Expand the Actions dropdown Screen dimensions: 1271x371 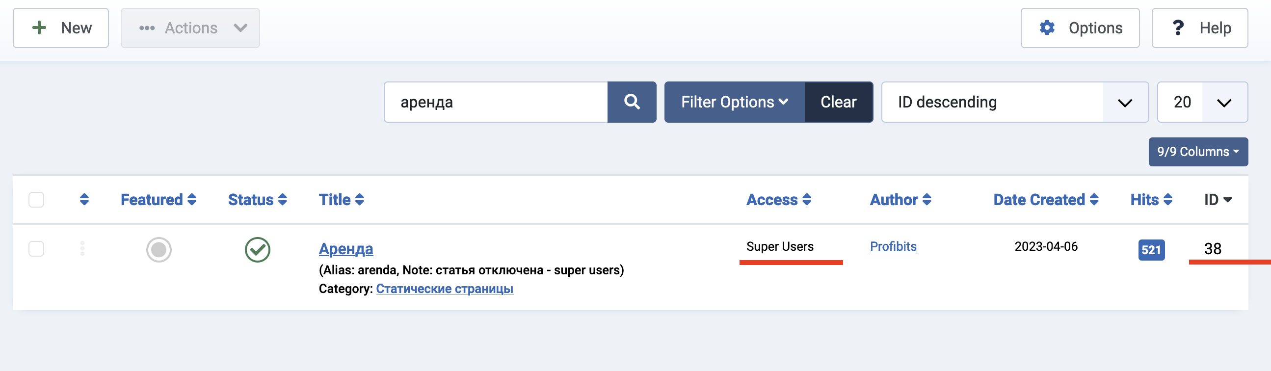tap(190, 28)
